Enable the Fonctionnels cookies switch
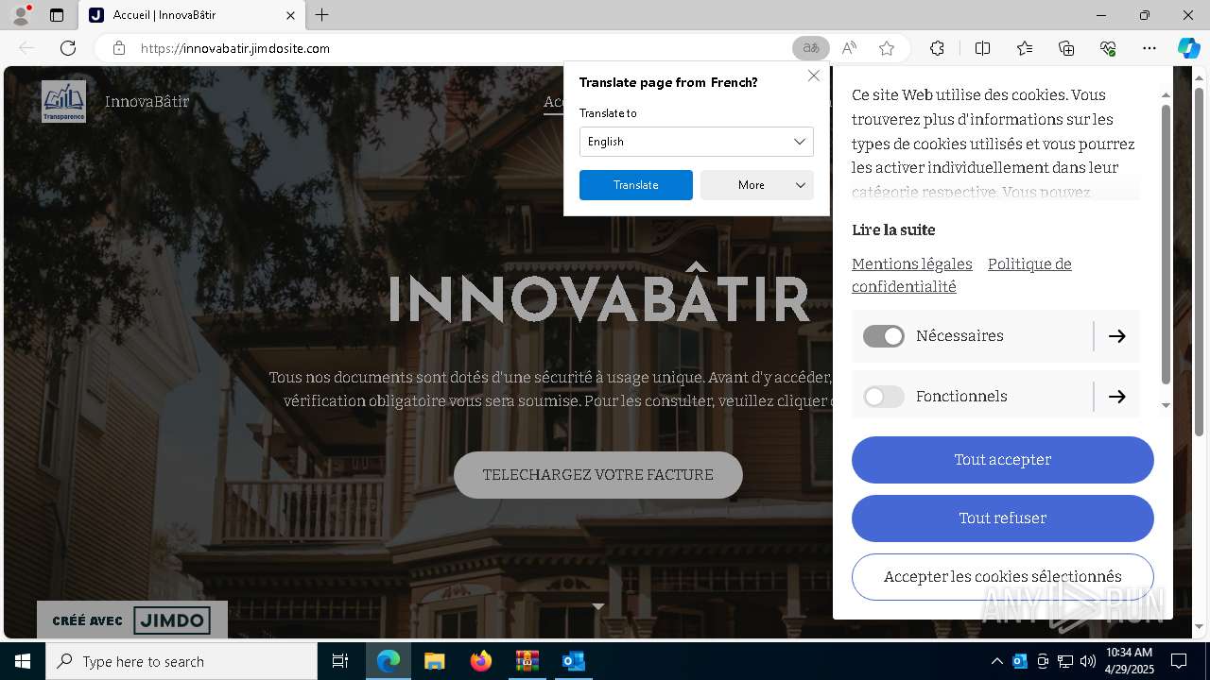1210x680 pixels. point(884,397)
